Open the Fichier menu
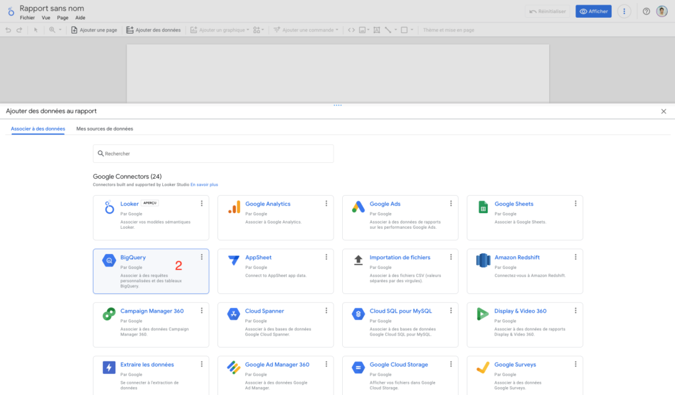Viewport: 675px width, 395px height. point(27,18)
